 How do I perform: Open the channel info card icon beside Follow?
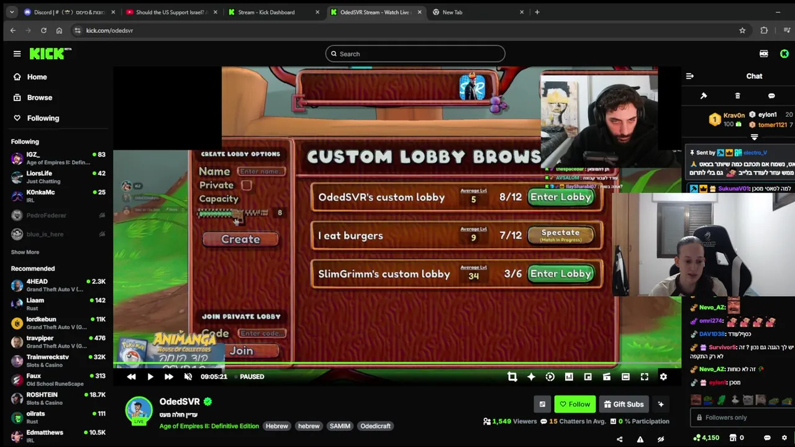(542, 404)
